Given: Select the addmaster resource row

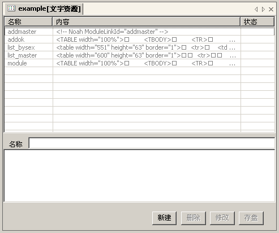Looking at the screenshot, I should tap(139, 32).
